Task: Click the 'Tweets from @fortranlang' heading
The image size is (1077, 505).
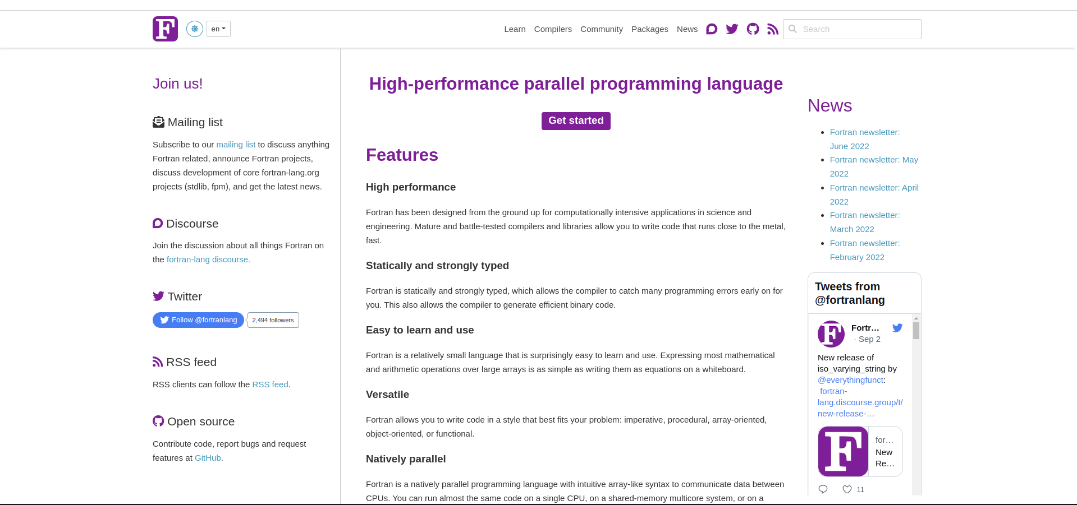Action: (x=850, y=293)
